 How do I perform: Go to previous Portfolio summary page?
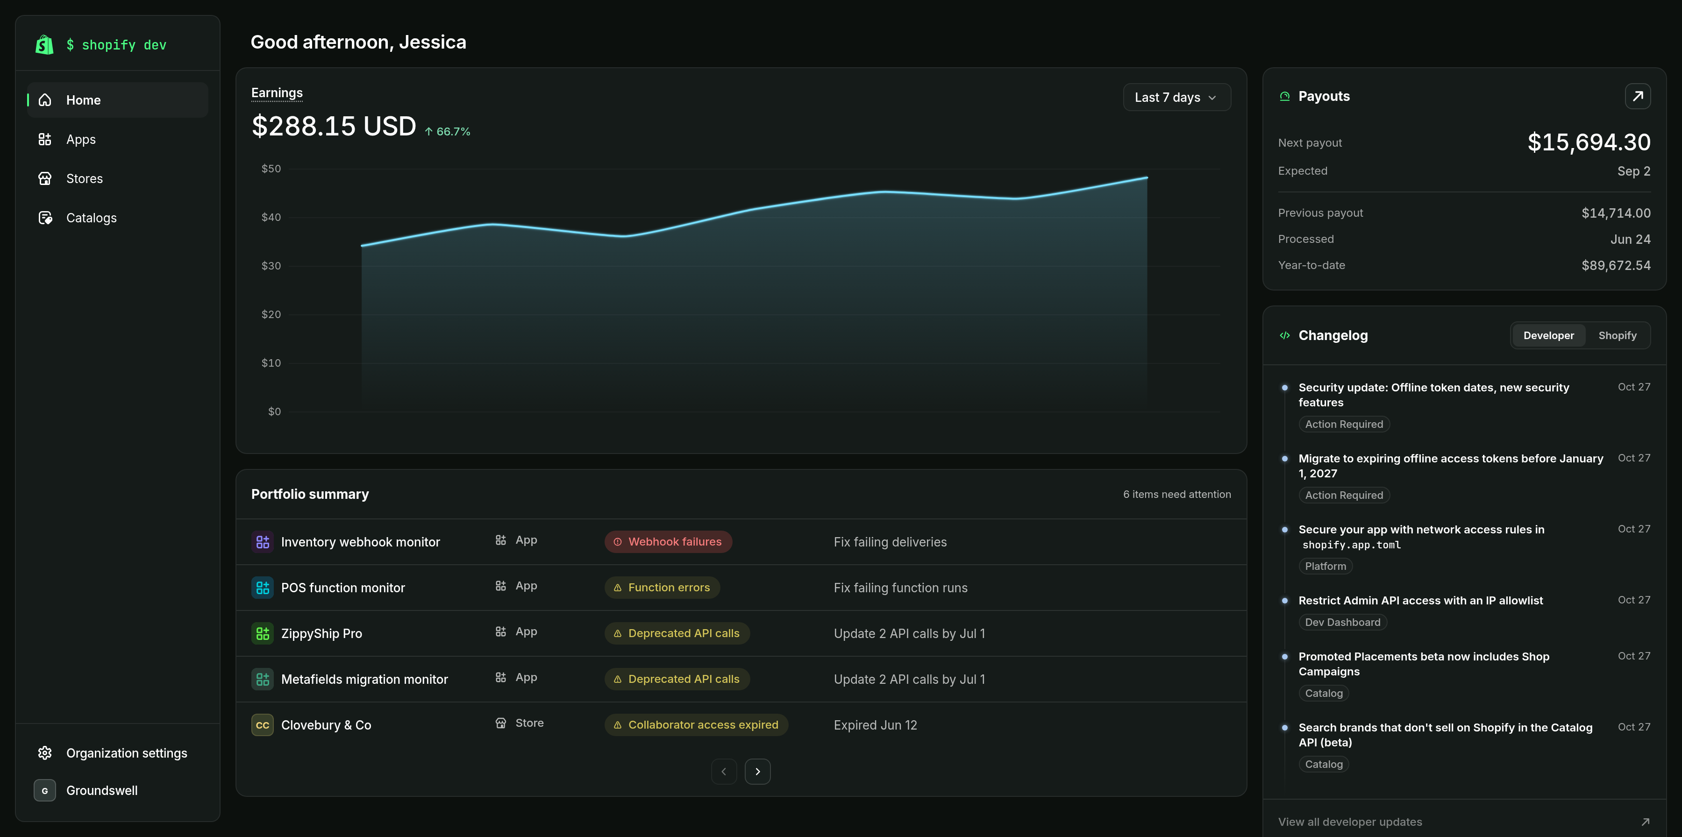[723, 771]
